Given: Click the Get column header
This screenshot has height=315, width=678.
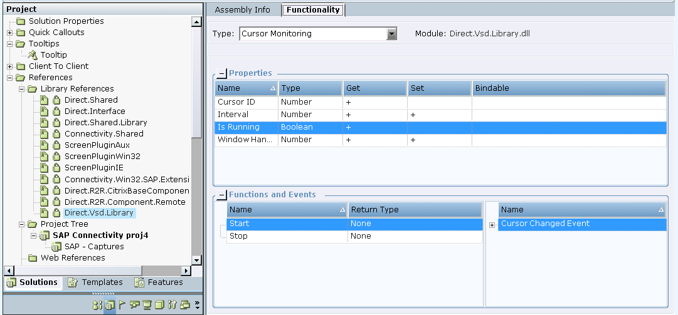Looking at the screenshot, I should point(375,88).
